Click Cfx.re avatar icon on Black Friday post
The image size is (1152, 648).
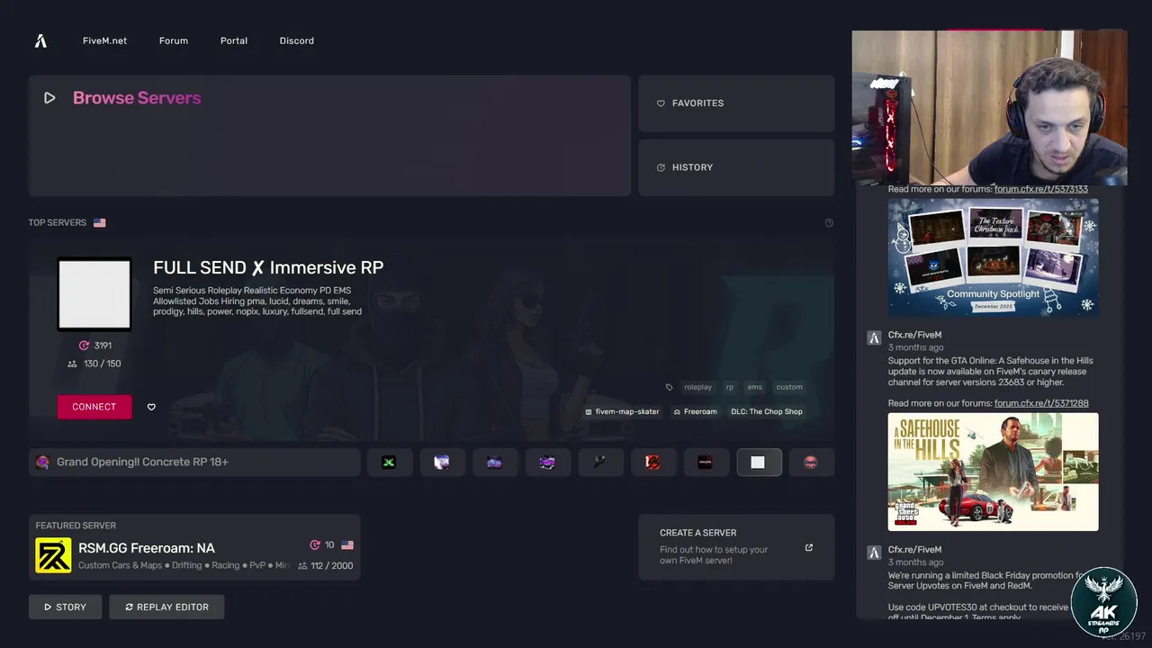tap(873, 552)
